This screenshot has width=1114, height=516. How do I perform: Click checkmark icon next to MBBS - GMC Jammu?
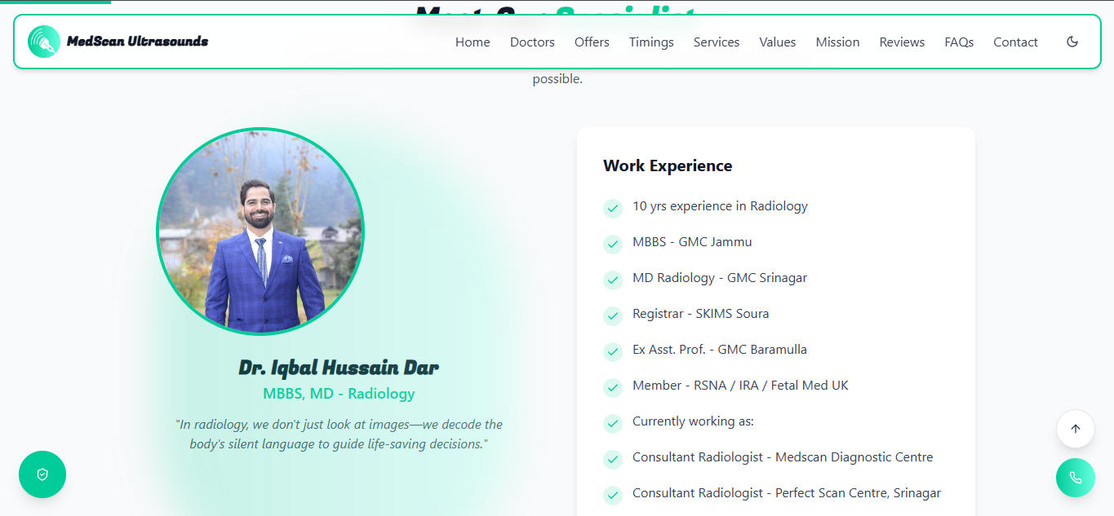(x=613, y=244)
